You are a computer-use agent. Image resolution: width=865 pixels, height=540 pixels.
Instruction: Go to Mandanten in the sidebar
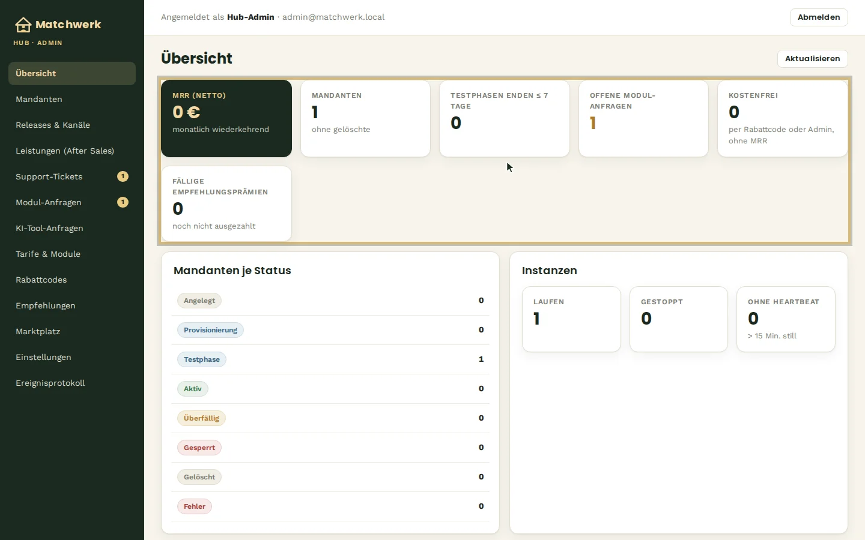(72, 99)
